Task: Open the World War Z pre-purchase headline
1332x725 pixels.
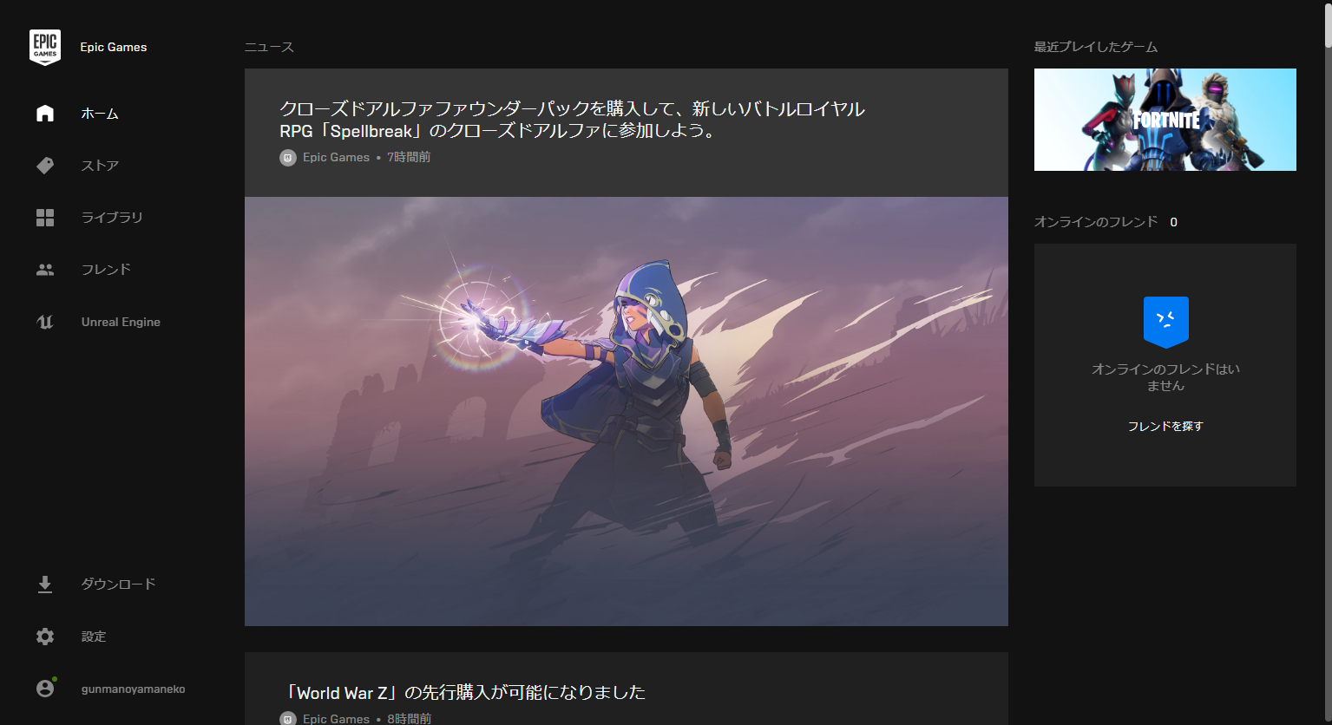Action: pos(465,692)
